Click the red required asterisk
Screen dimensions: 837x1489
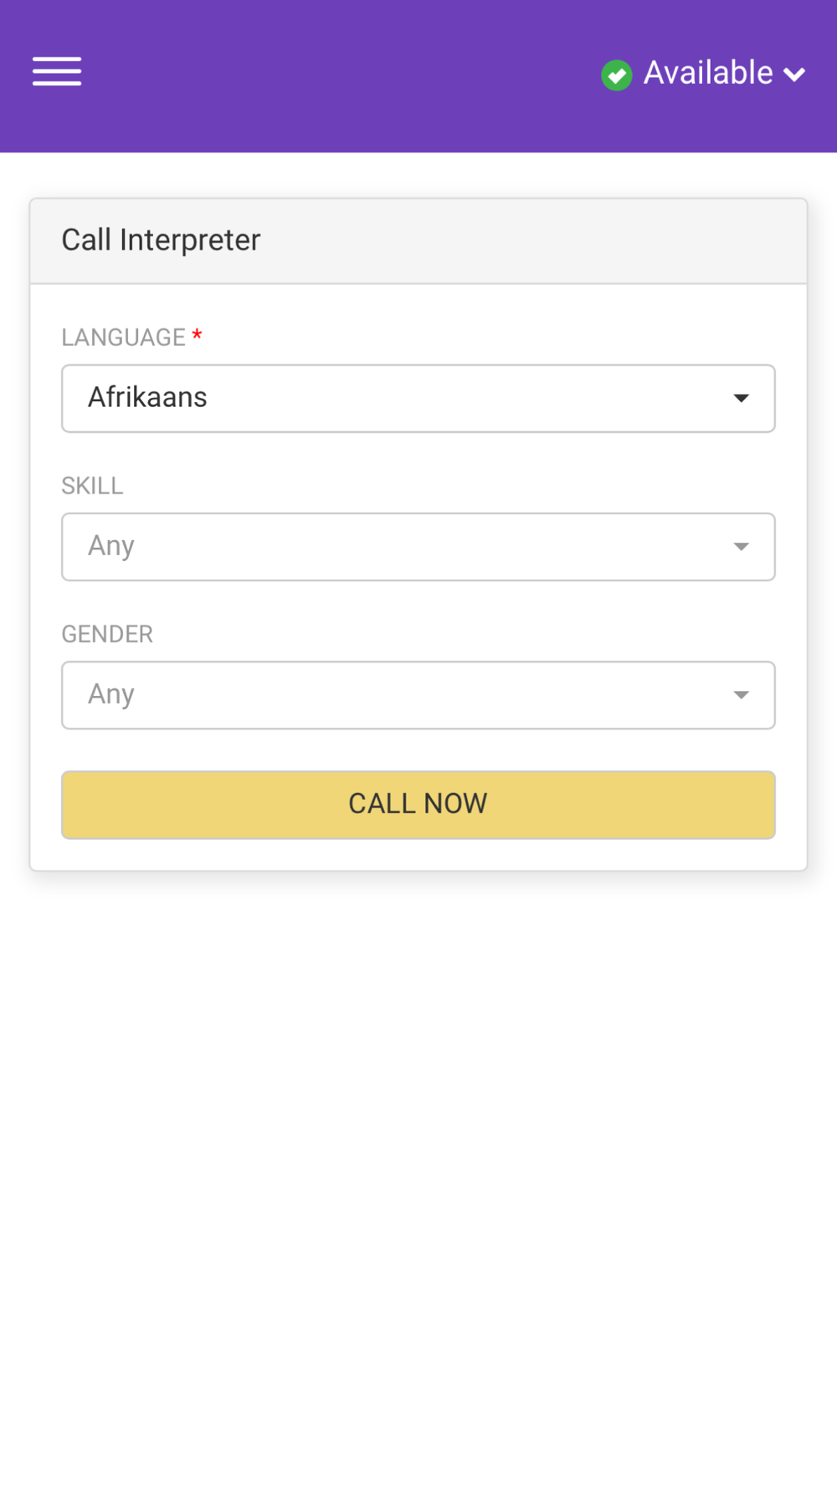(x=197, y=335)
